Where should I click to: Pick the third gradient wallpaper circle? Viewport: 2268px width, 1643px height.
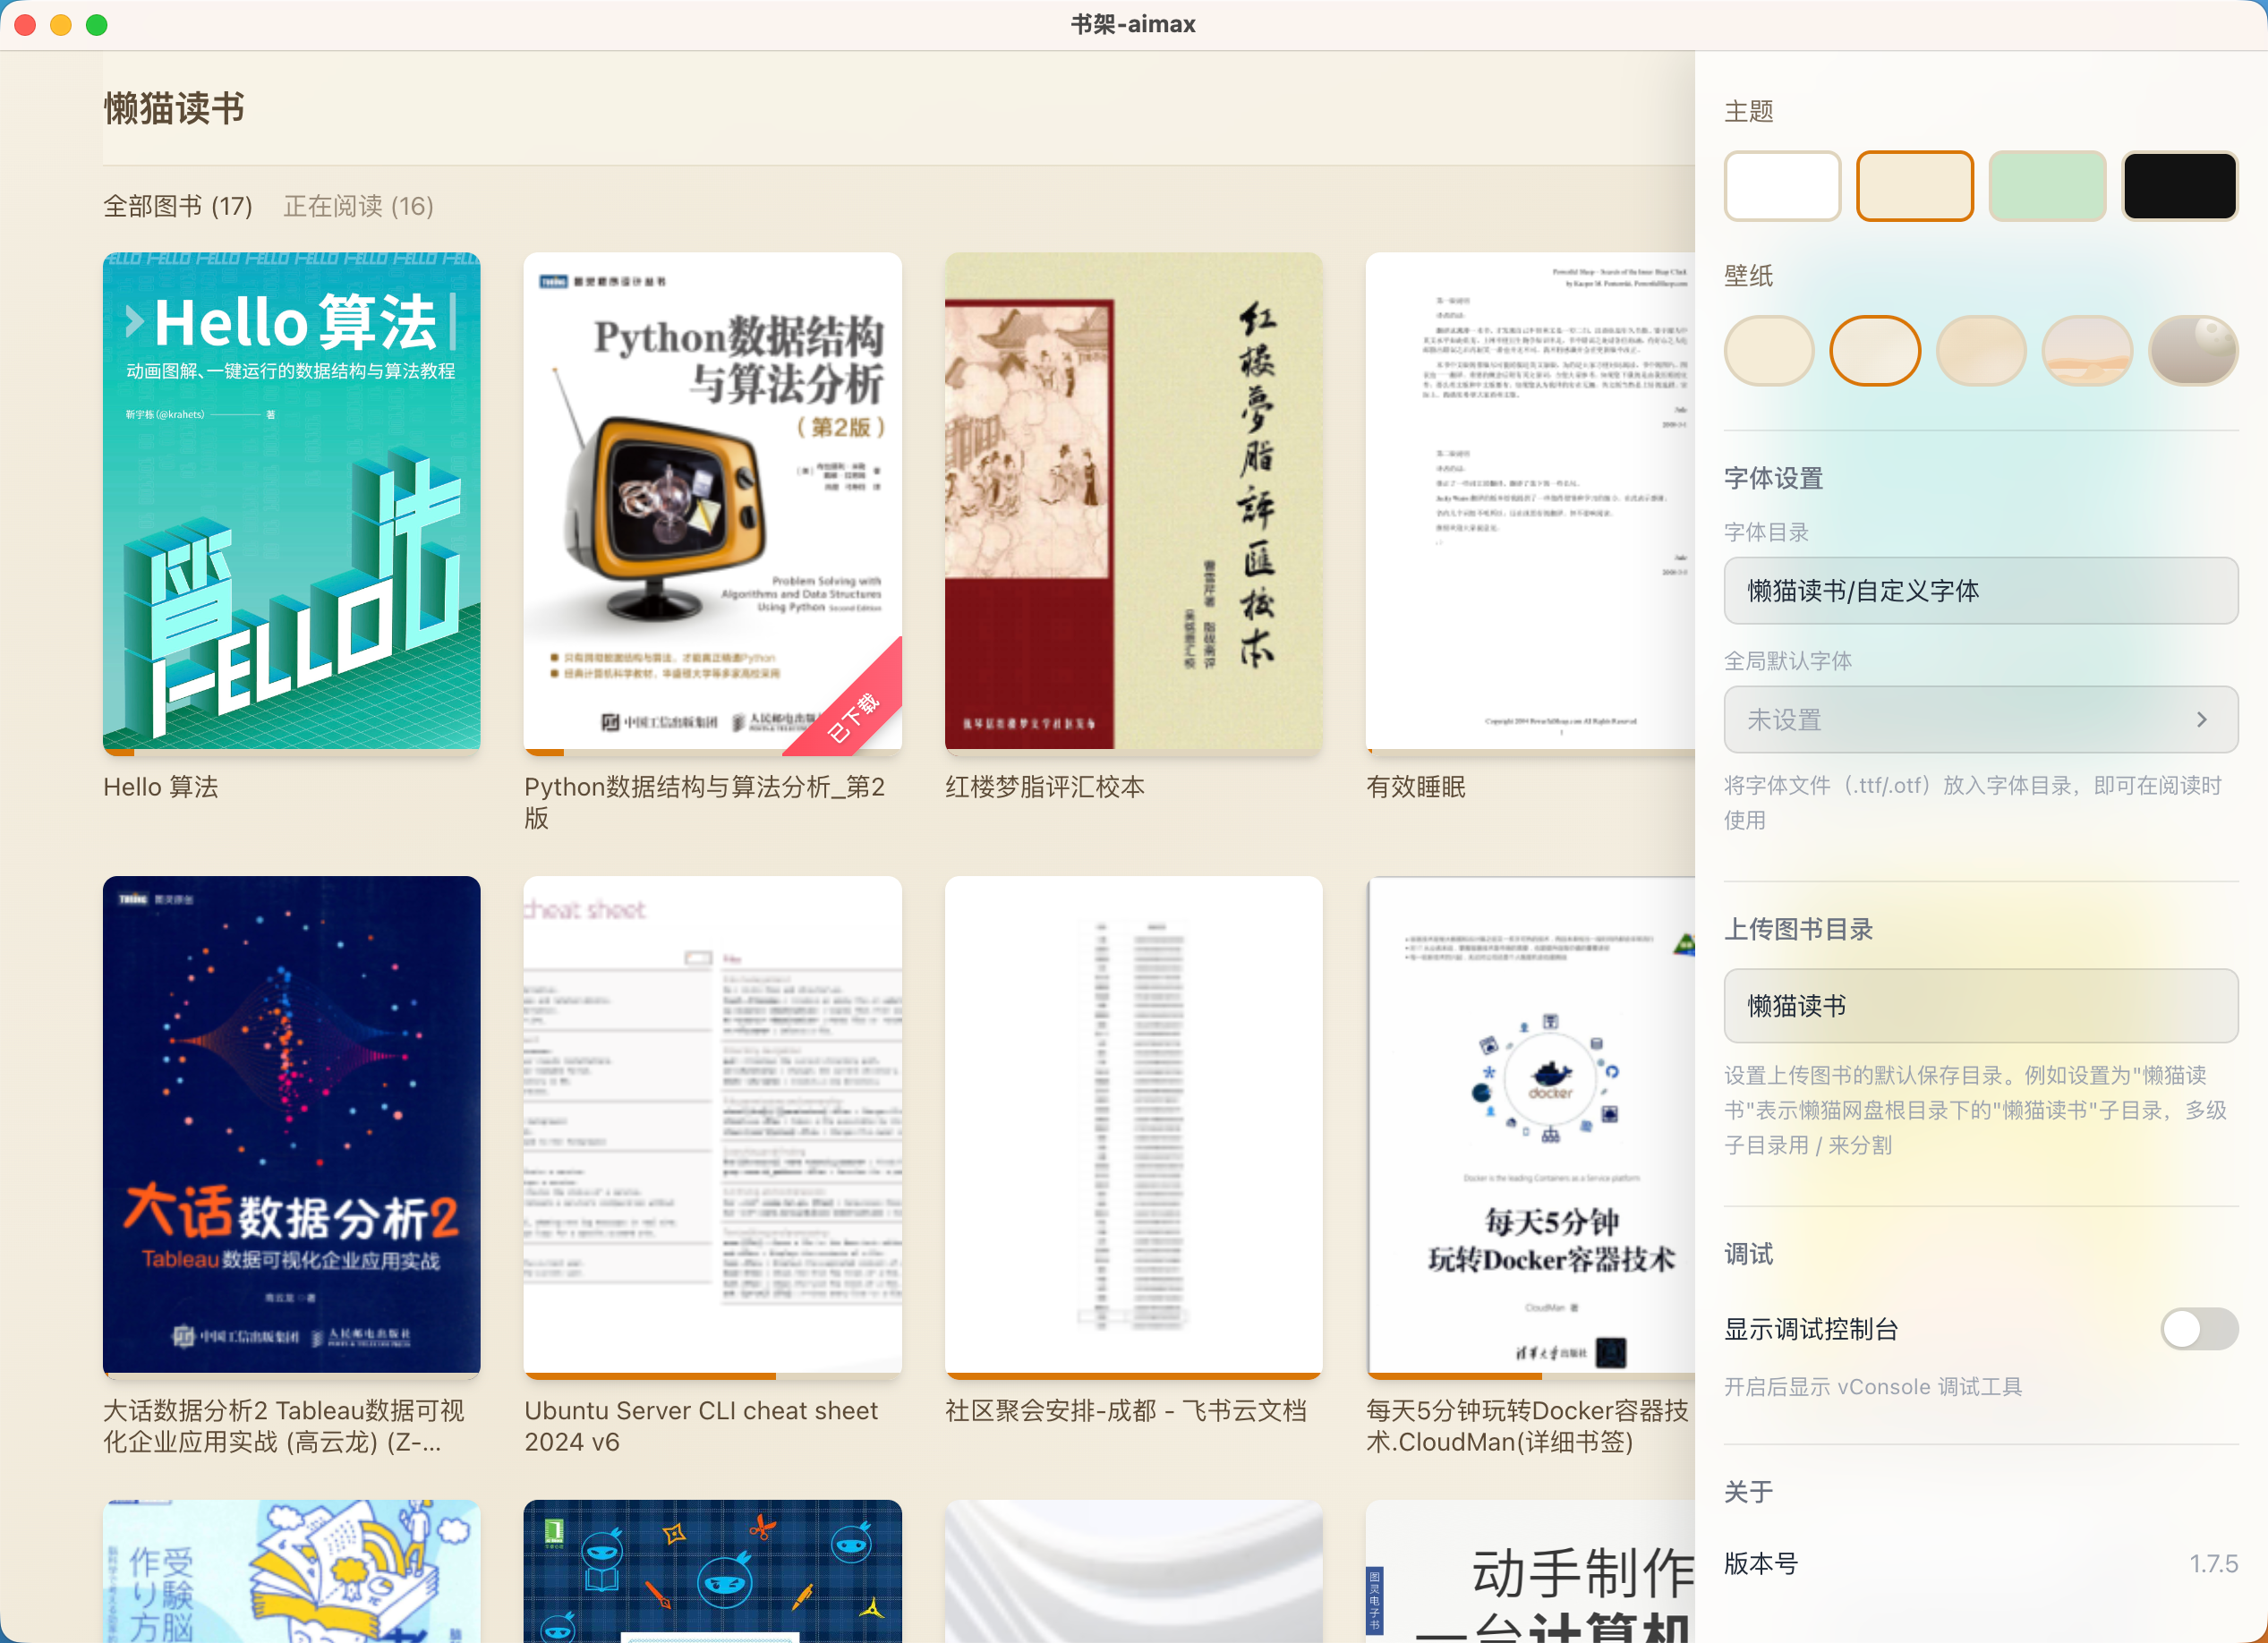pyautogui.click(x=1981, y=351)
